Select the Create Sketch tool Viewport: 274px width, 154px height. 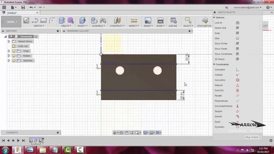[26, 21]
